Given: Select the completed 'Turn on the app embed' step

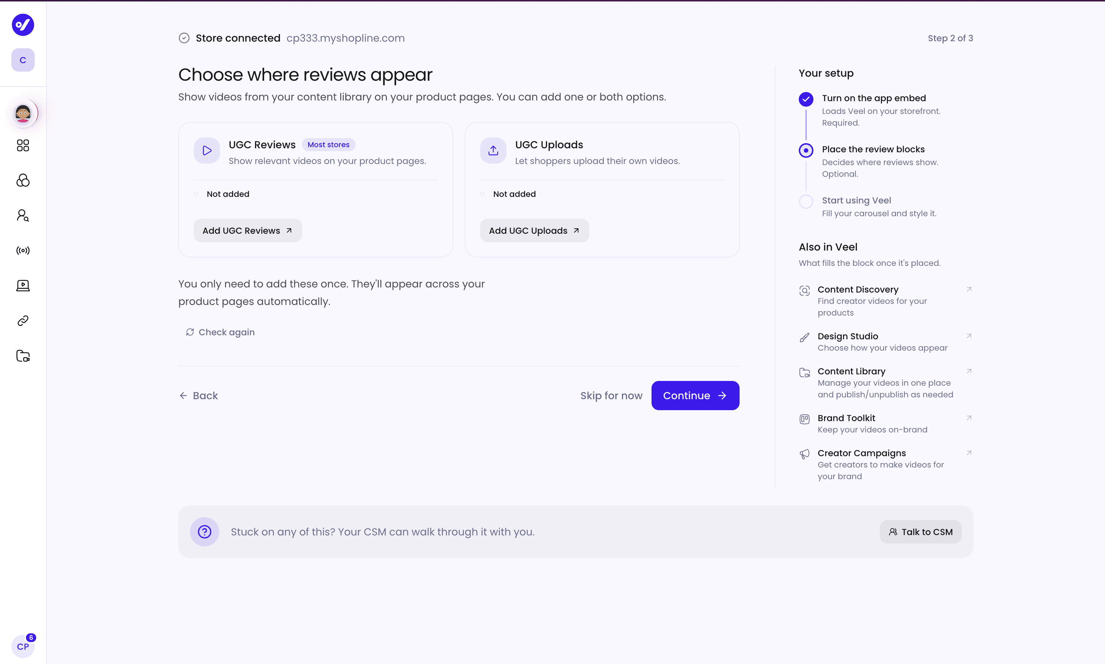Looking at the screenshot, I should click(x=806, y=99).
